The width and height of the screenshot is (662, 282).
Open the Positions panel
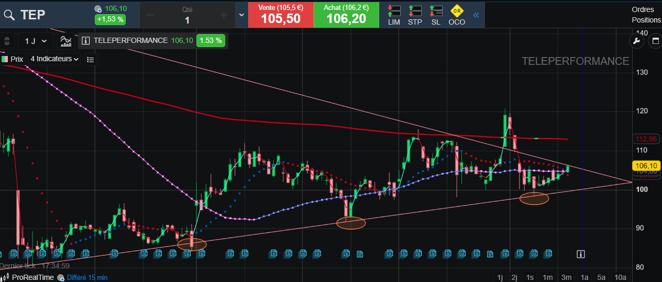(646, 20)
